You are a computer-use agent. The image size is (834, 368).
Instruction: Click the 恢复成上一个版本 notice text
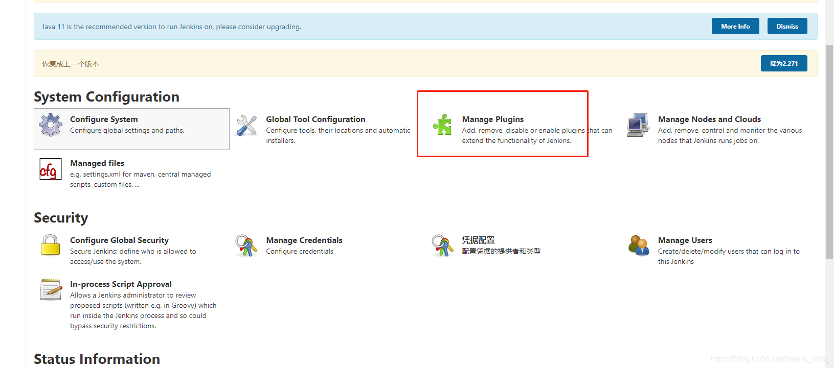click(x=71, y=64)
